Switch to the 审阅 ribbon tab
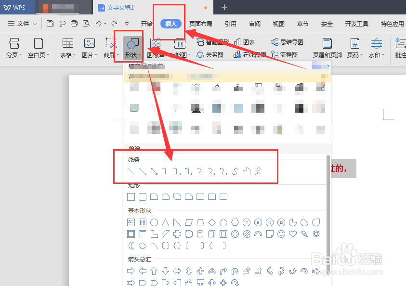This screenshot has width=406, height=286. [x=254, y=23]
